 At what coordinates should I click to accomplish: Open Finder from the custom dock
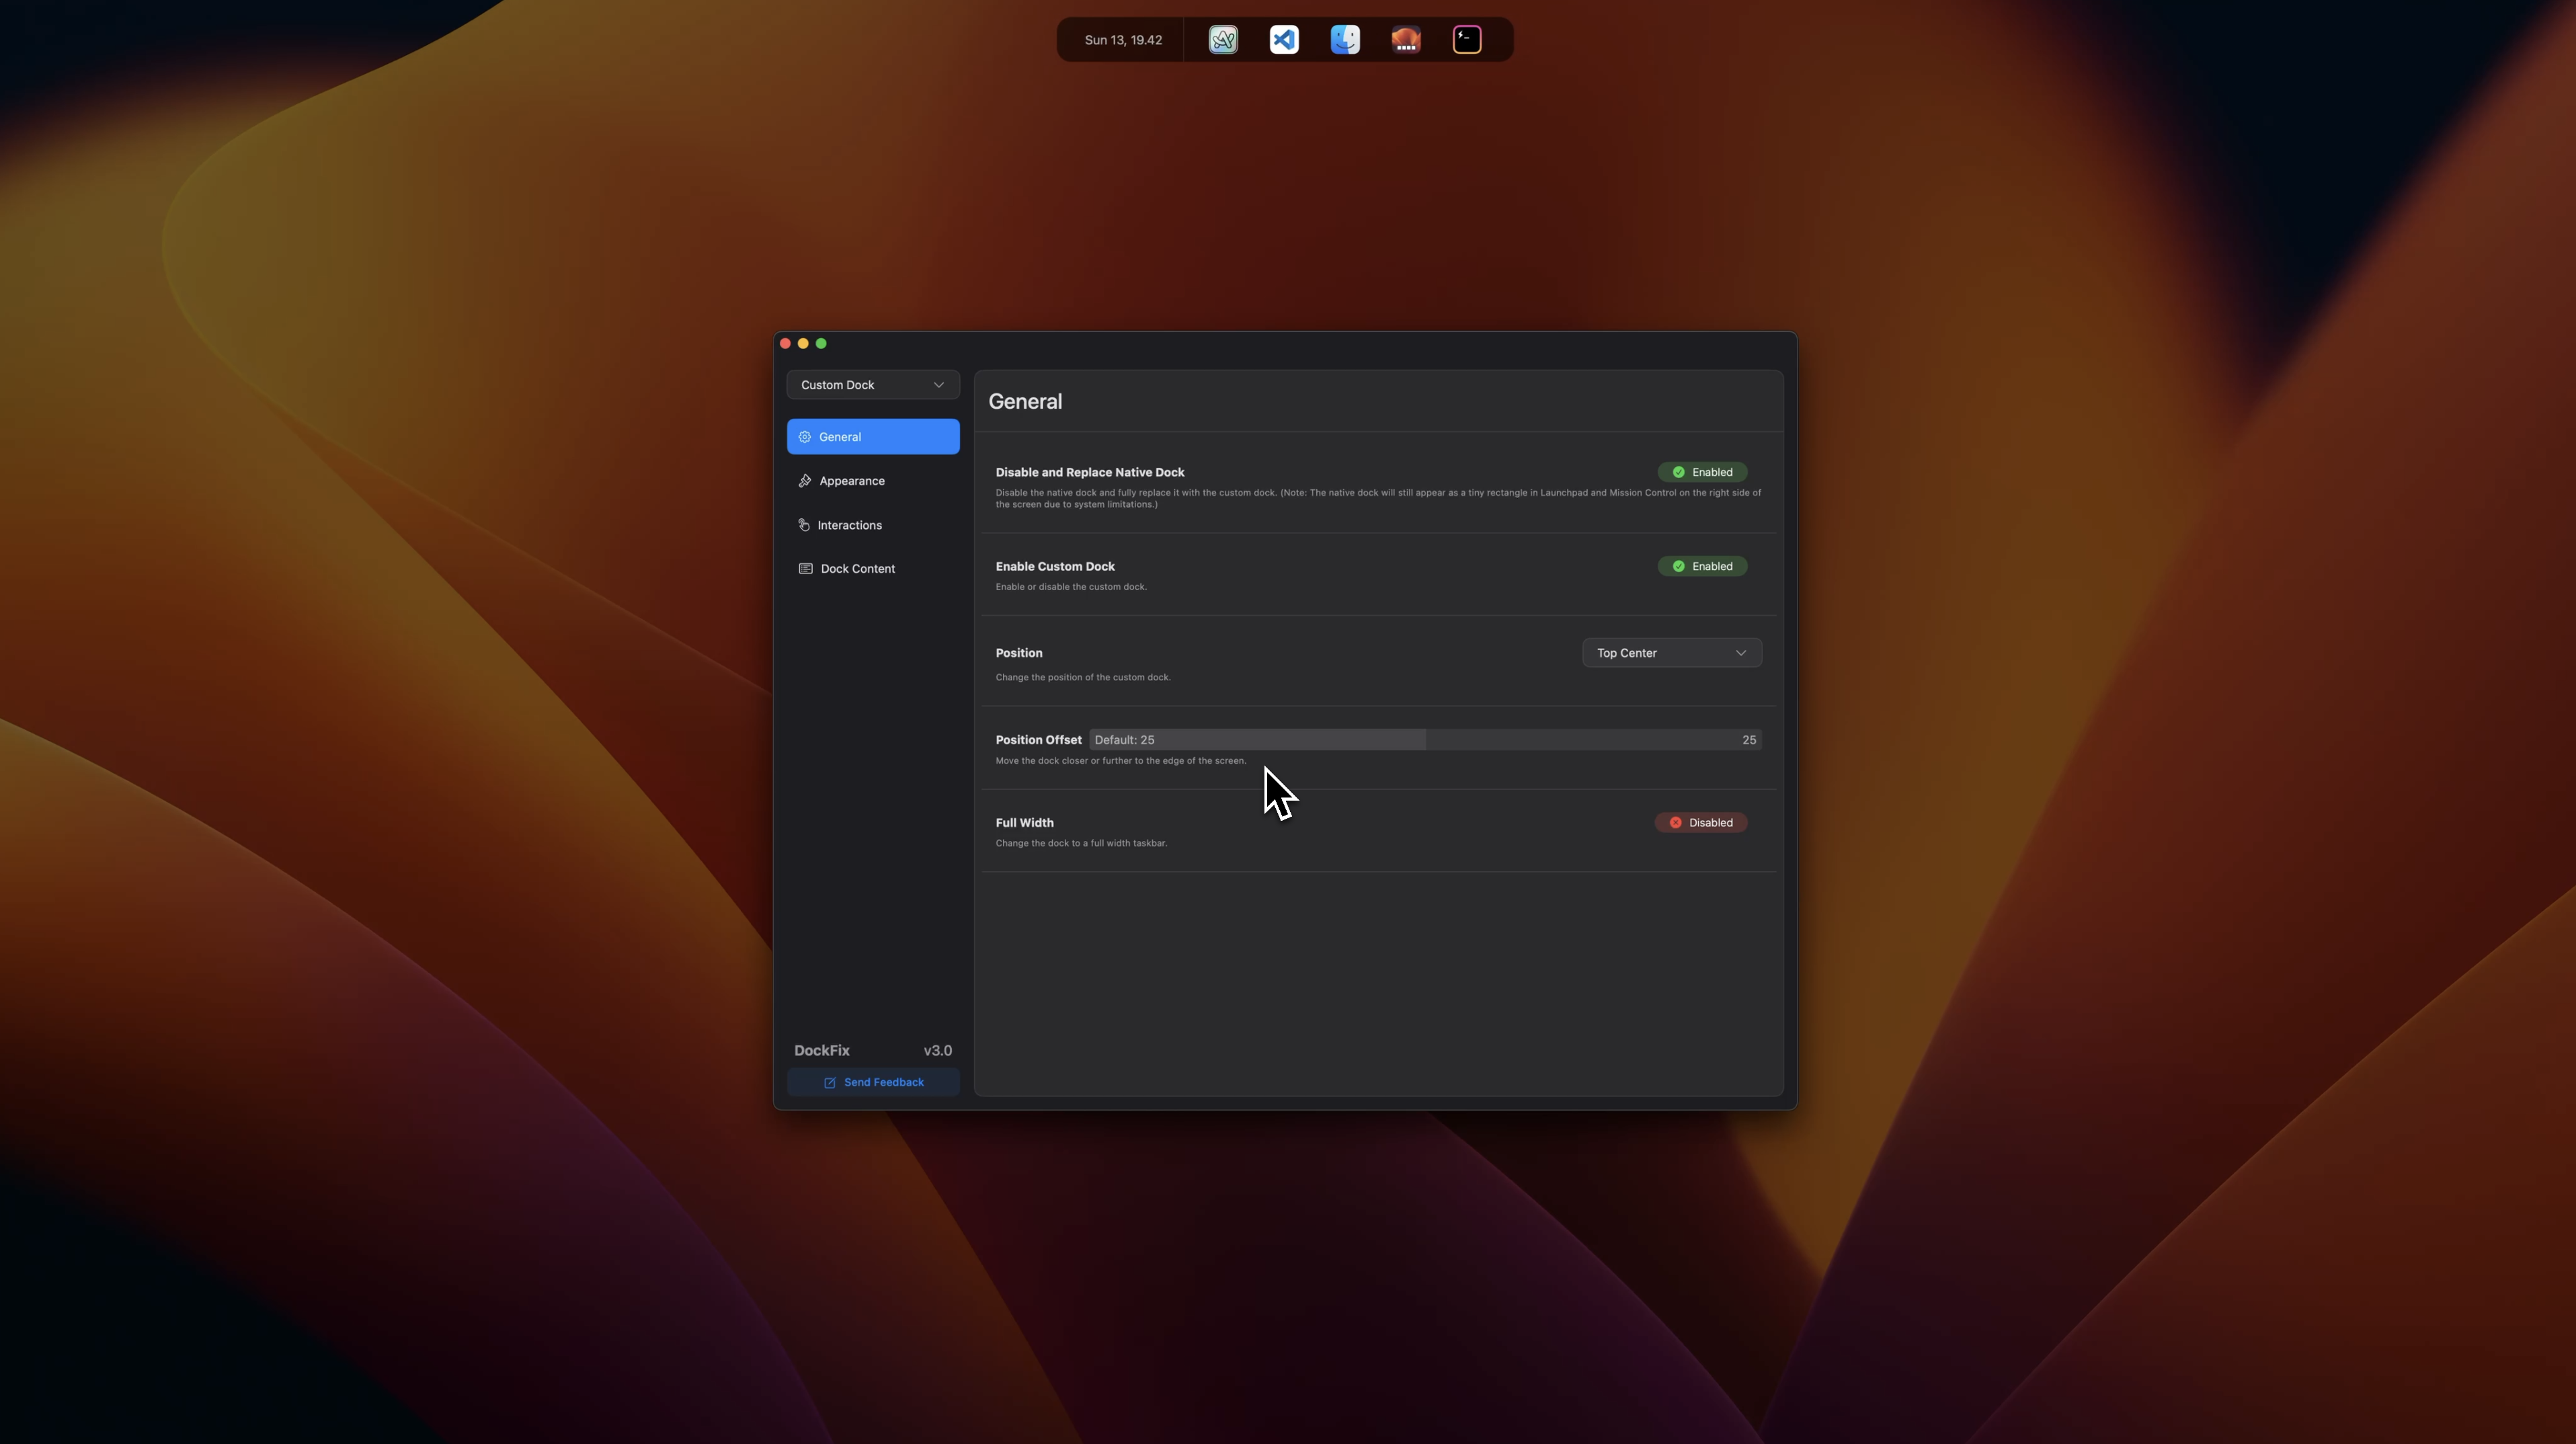[x=1345, y=40]
